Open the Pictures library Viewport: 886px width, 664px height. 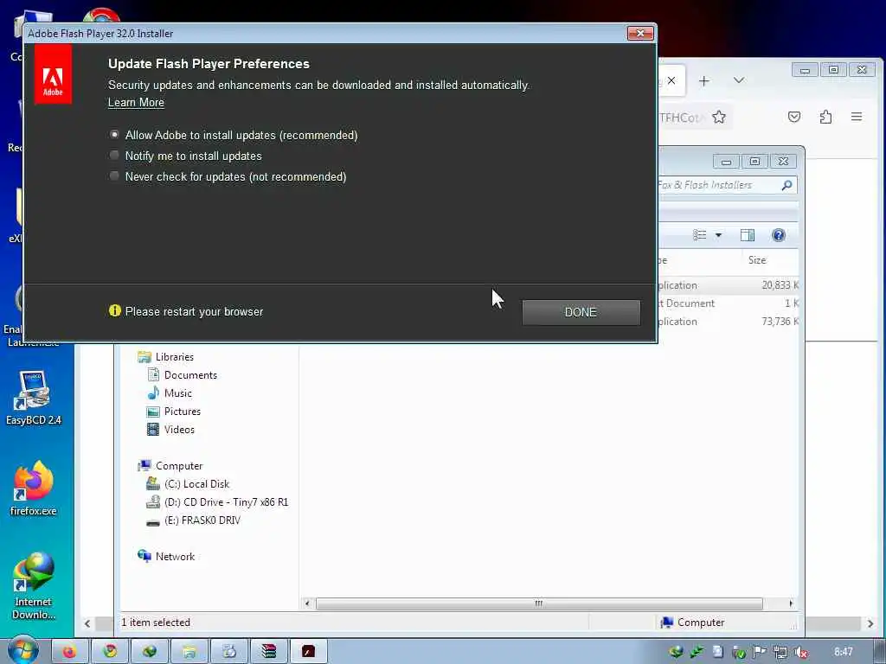tap(182, 411)
